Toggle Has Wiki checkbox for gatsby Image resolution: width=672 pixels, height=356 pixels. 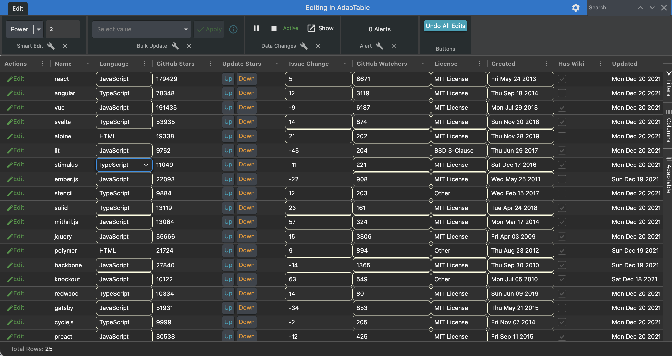562,308
